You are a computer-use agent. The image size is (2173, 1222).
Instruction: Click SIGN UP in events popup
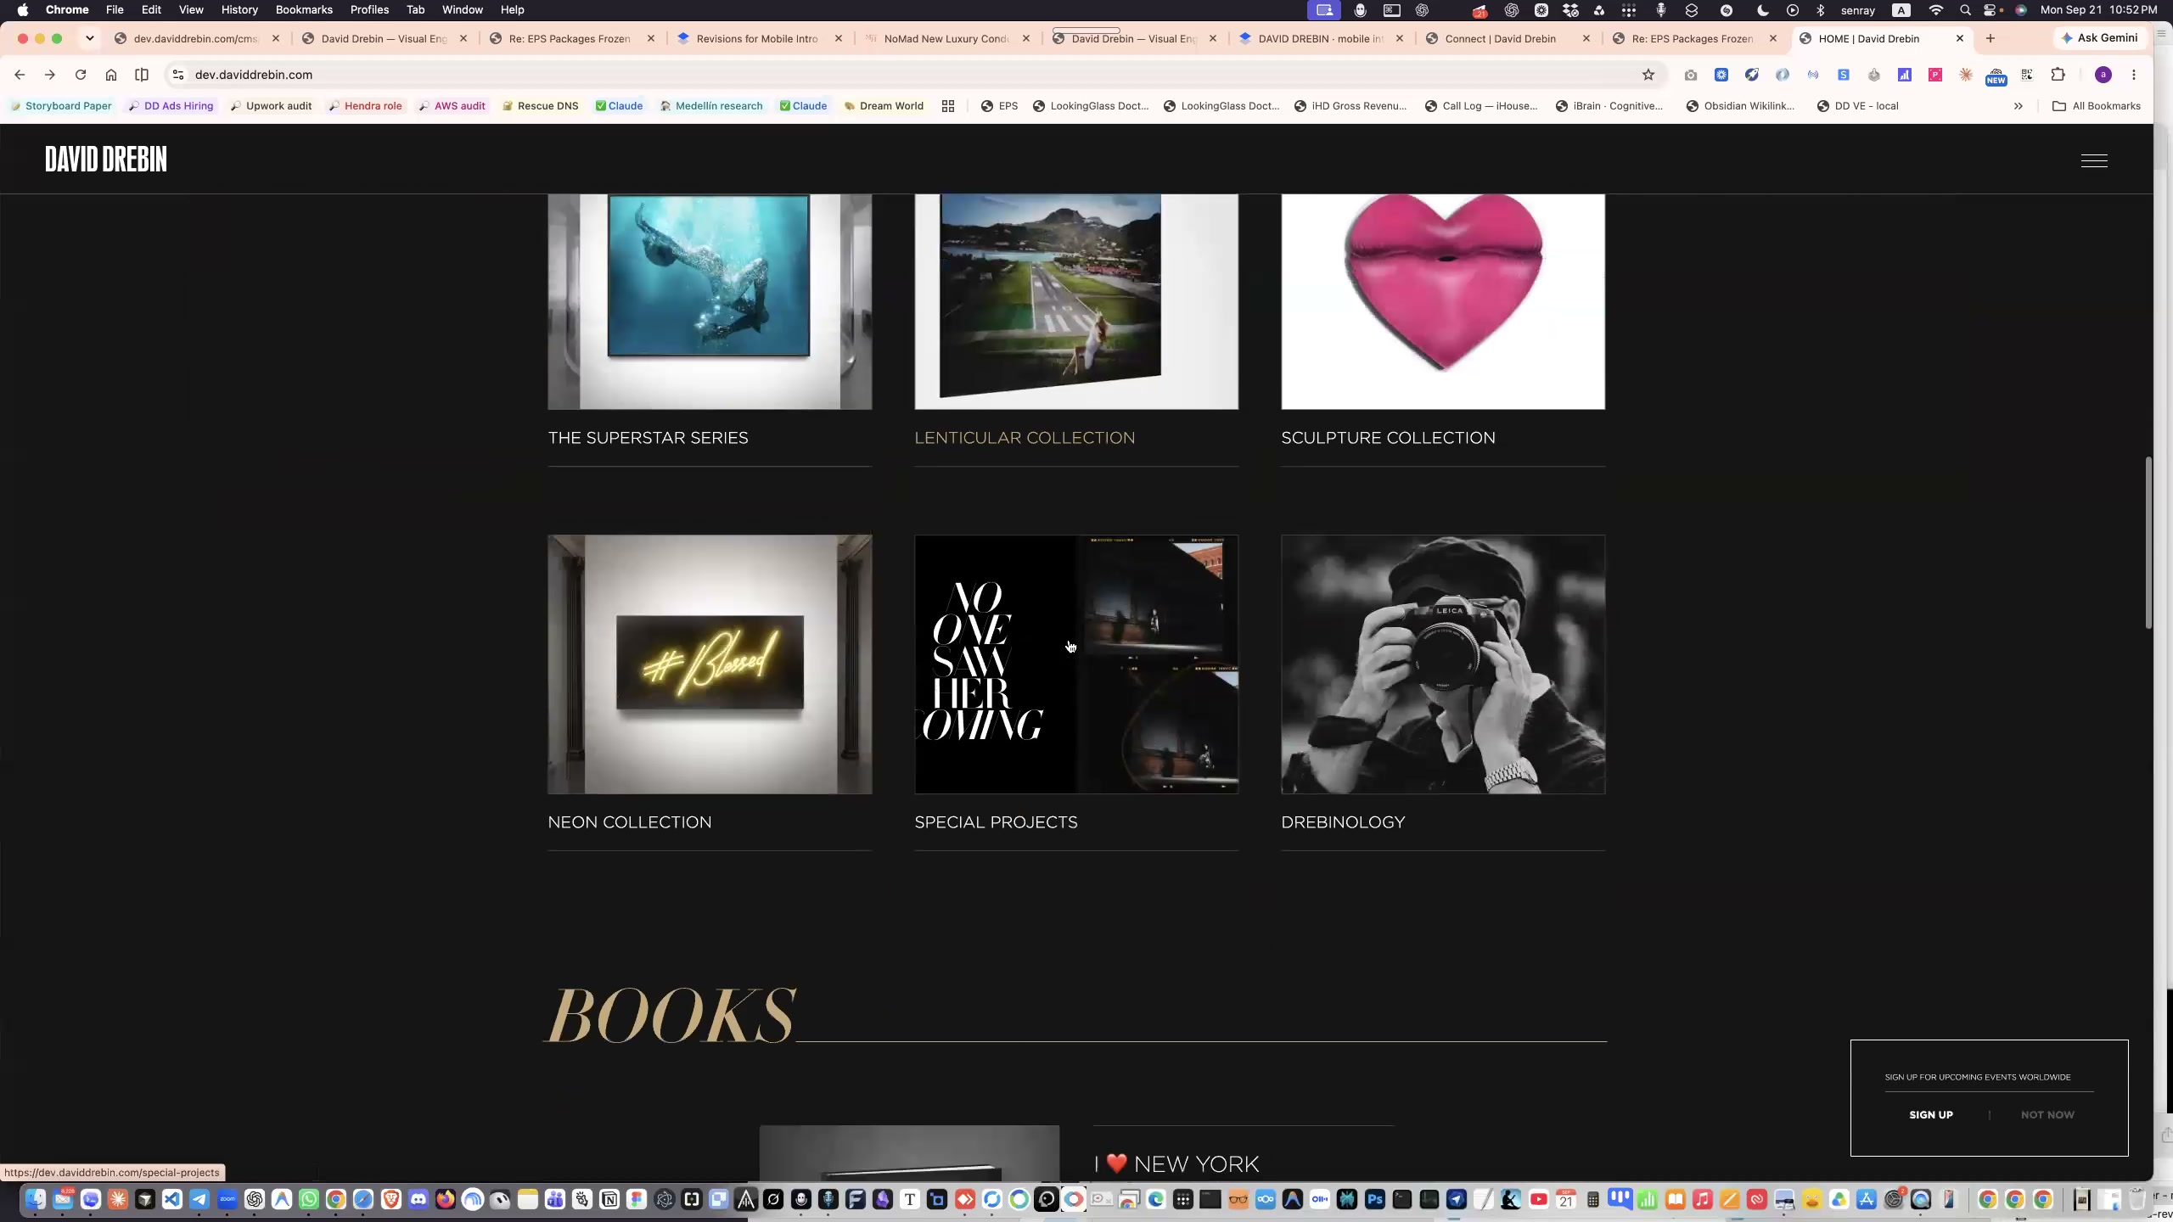click(1931, 1115)
